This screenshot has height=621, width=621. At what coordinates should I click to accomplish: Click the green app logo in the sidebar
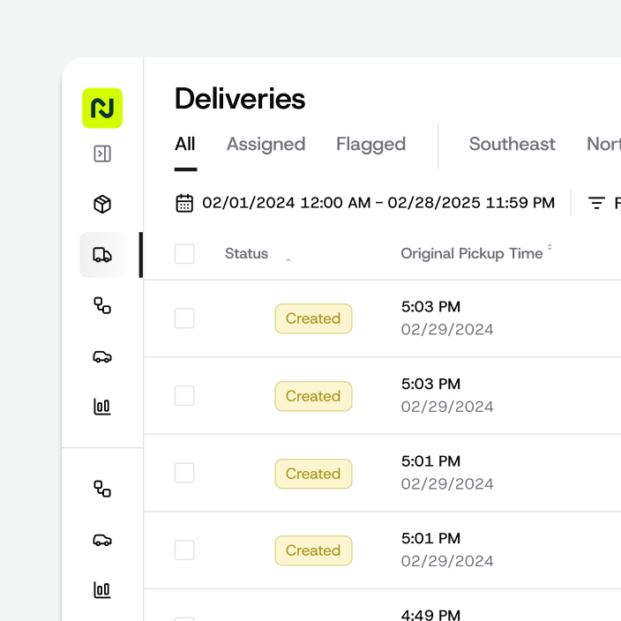click(x=102, y=108)
